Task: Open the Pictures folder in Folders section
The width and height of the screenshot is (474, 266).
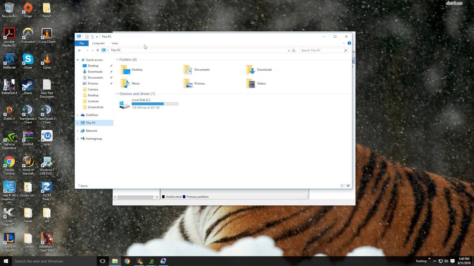Action: click(194, 83)
